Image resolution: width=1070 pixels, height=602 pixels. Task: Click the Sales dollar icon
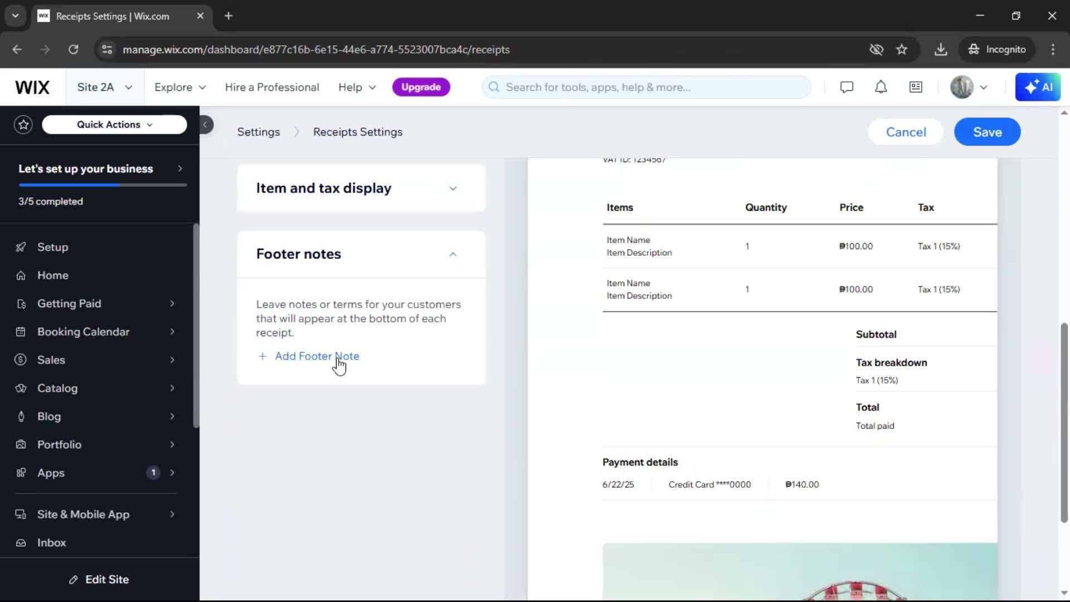[21, 360]
